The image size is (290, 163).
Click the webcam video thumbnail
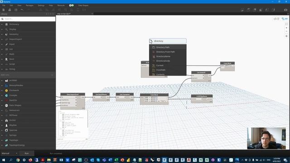pyautogui.click(x=266, y=138)
